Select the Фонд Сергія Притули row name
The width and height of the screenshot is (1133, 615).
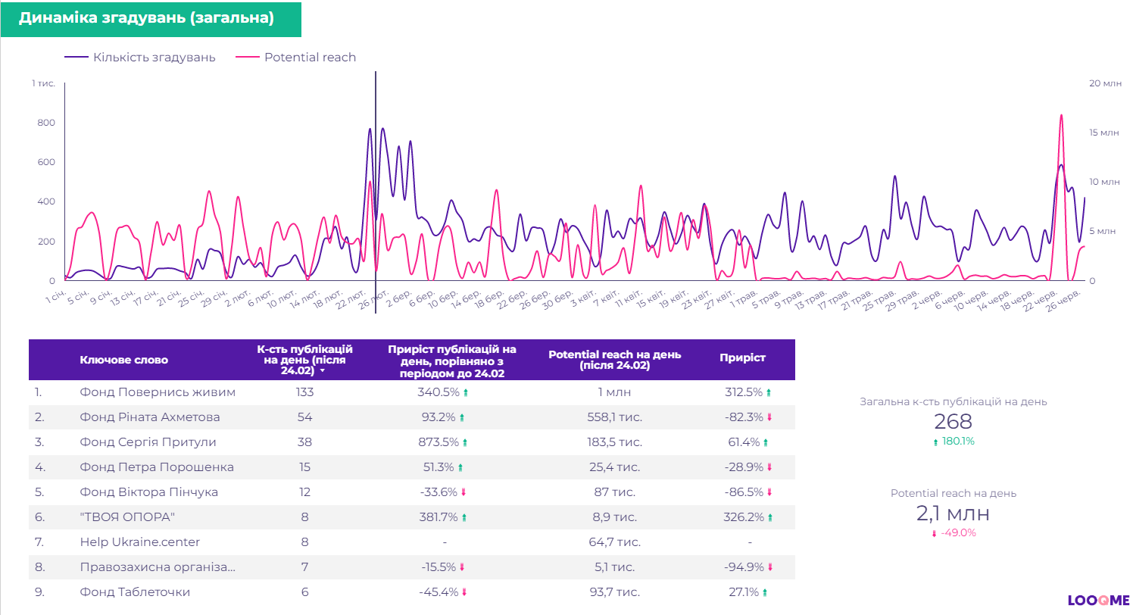[148, 442]
